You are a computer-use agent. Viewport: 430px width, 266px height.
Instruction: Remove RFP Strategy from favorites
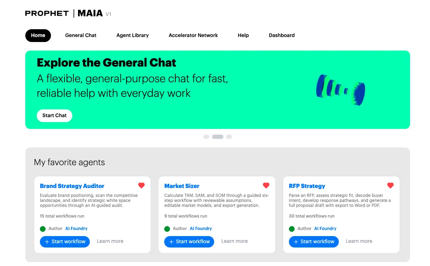390,185
